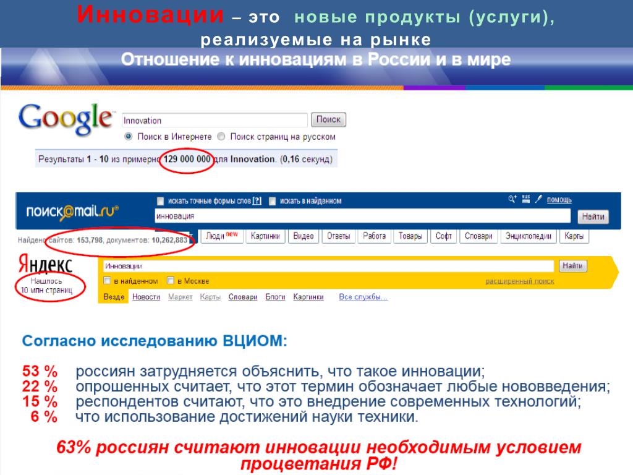The height and width of the screenshot is (475, 633).
Task: Tick the Yandex в найденном checkbox
Action: click(108, 280)
